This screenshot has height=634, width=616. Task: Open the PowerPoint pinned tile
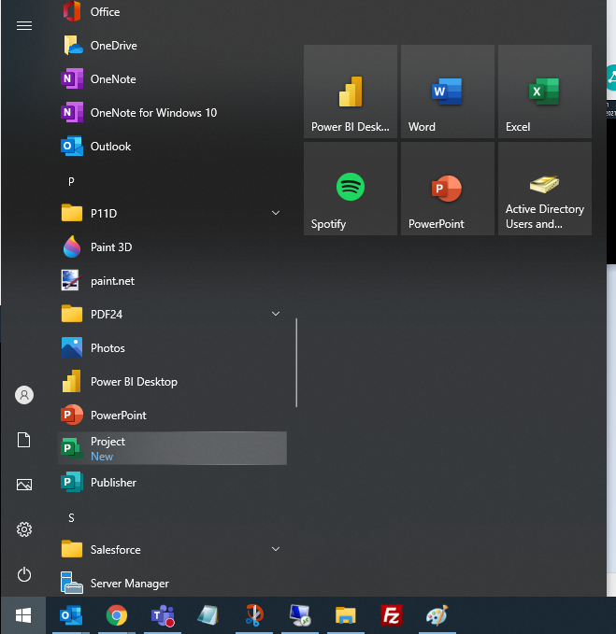[447, 189]
